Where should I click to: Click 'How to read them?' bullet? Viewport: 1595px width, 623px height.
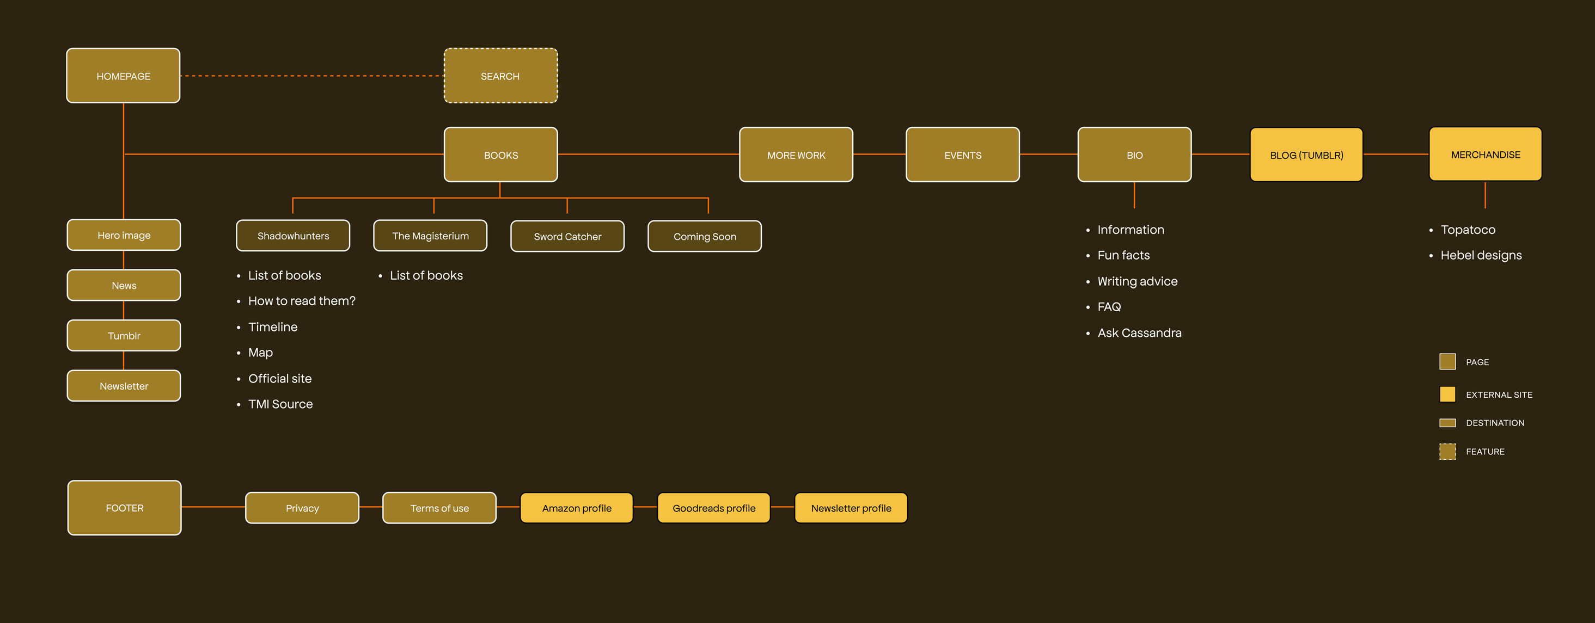tap(302, 301)
